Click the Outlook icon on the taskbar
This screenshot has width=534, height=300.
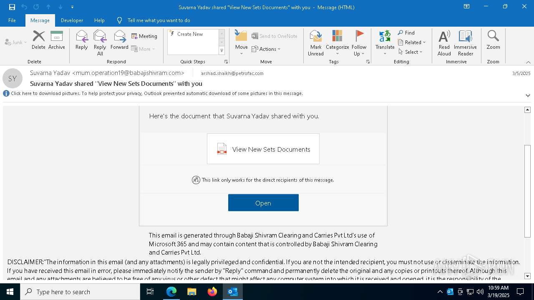[x=233, y=292]
